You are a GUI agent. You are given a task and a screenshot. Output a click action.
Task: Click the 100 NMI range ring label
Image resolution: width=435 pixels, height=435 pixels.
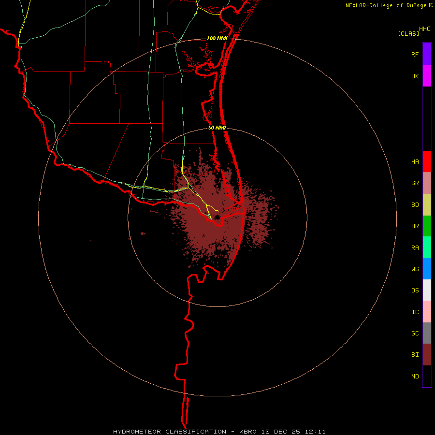217,38
